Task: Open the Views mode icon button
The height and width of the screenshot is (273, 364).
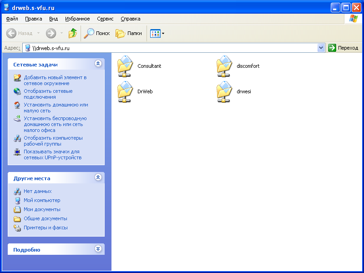Action: [x=155, y=33]
